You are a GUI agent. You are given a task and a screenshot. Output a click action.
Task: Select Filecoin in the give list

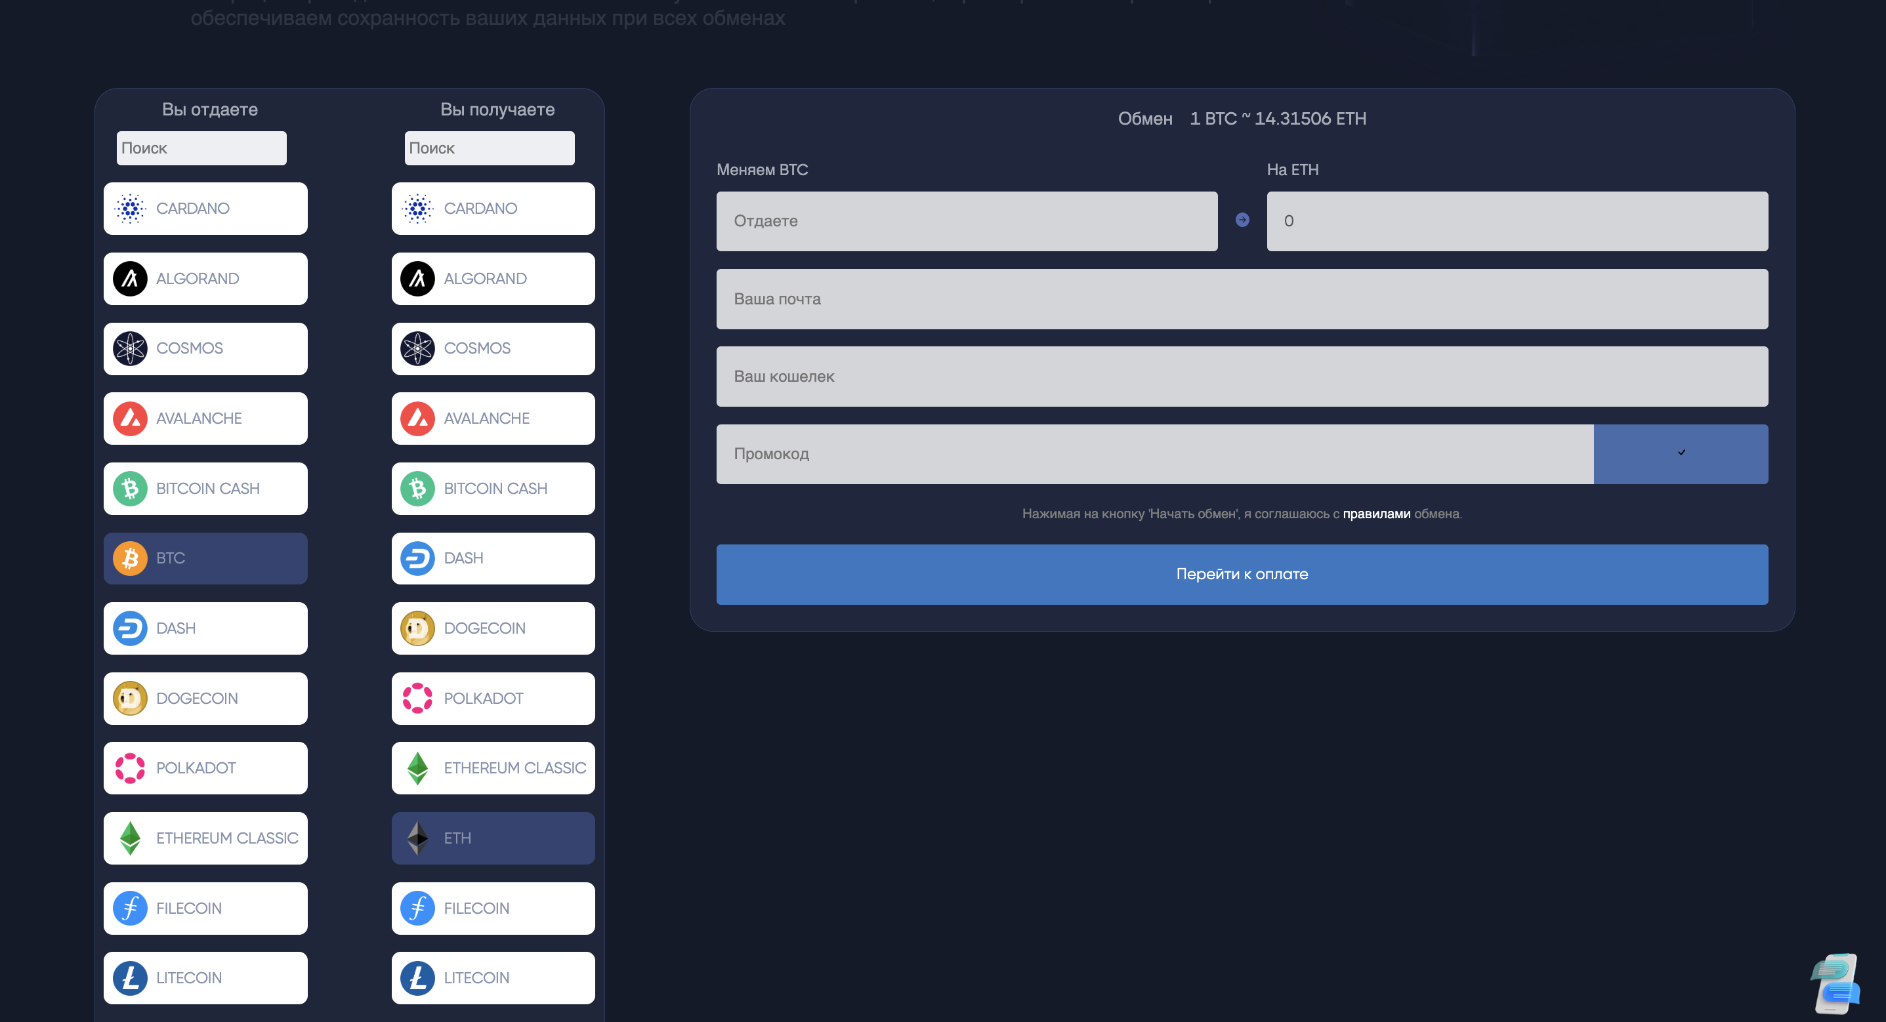pos(205,909)
